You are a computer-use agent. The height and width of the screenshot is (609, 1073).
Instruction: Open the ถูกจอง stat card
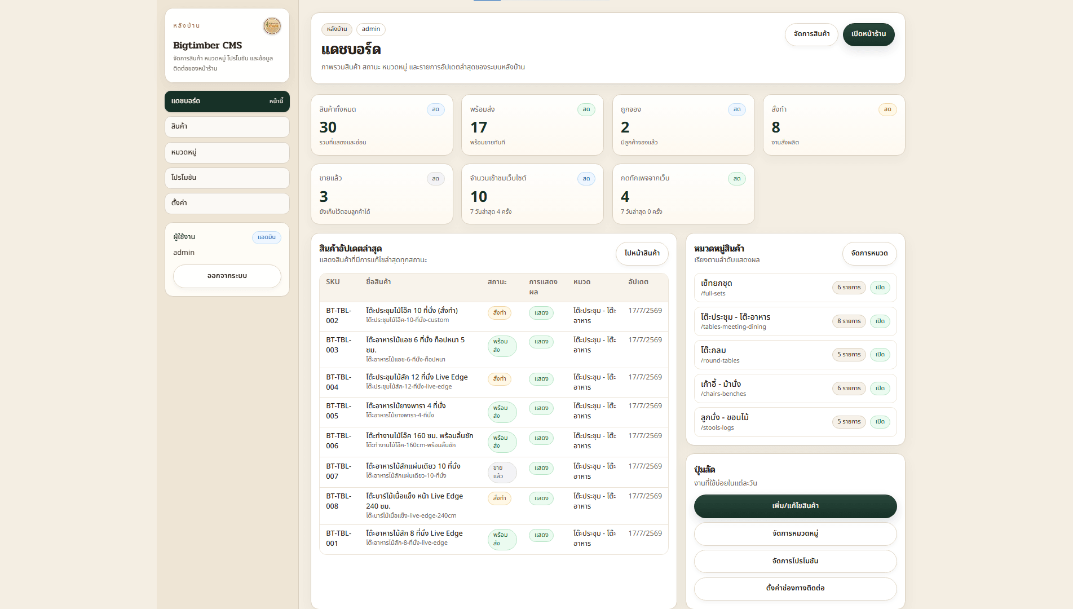coord(683,125)
